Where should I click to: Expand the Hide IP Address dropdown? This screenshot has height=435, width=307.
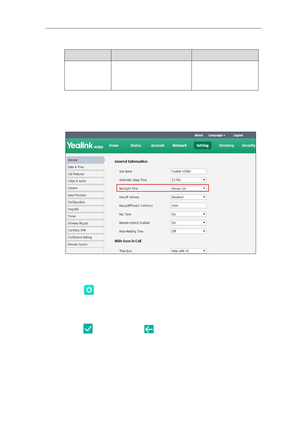(188, 197)
